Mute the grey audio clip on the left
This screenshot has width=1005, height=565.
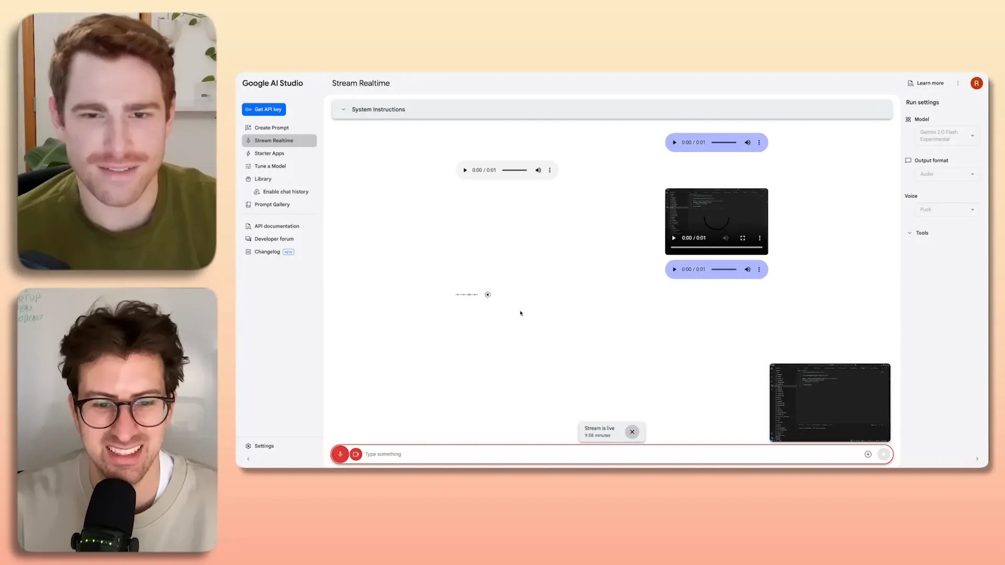pos(538,170)
